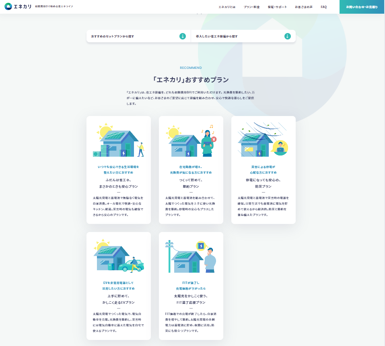Open the FIT満了応援プラン card

pyautogui.click(x=191, y=286)
